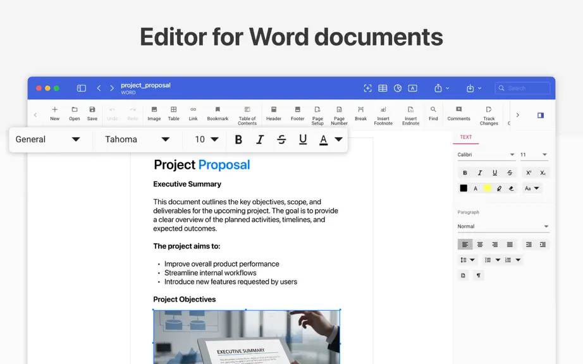Toggle bold in floating format bar
Viewport: 583px width, 364px height.
point(238,139)
